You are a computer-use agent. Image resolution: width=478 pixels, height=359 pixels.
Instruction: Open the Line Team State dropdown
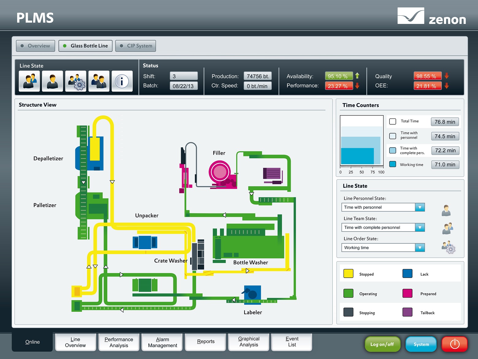coord(420,227)
